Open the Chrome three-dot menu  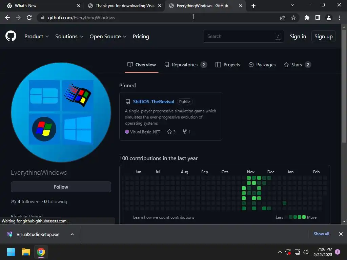point(340,18)
